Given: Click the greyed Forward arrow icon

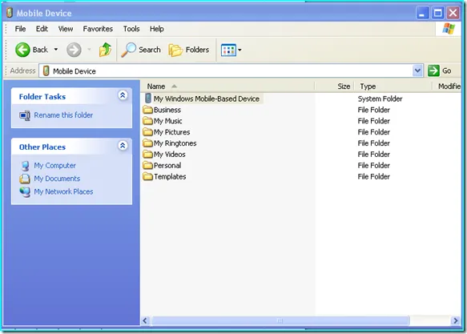Looking at the screenshot, I should click(x=74, y=50).
